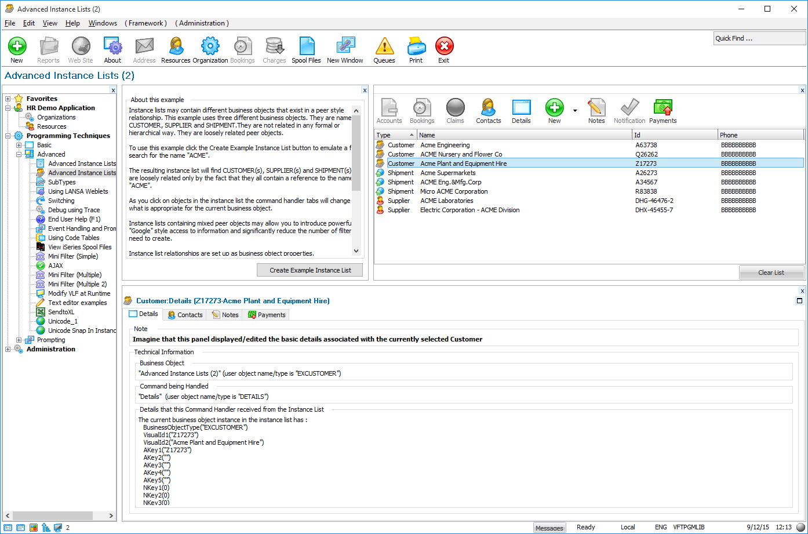808x534 pixels.
Task: Open a New Window via toolbar icon
Action: 345,46
